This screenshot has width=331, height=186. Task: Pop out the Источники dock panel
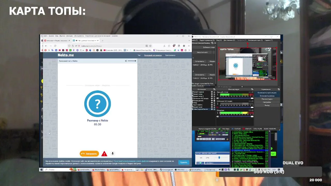tap(214, 89)
